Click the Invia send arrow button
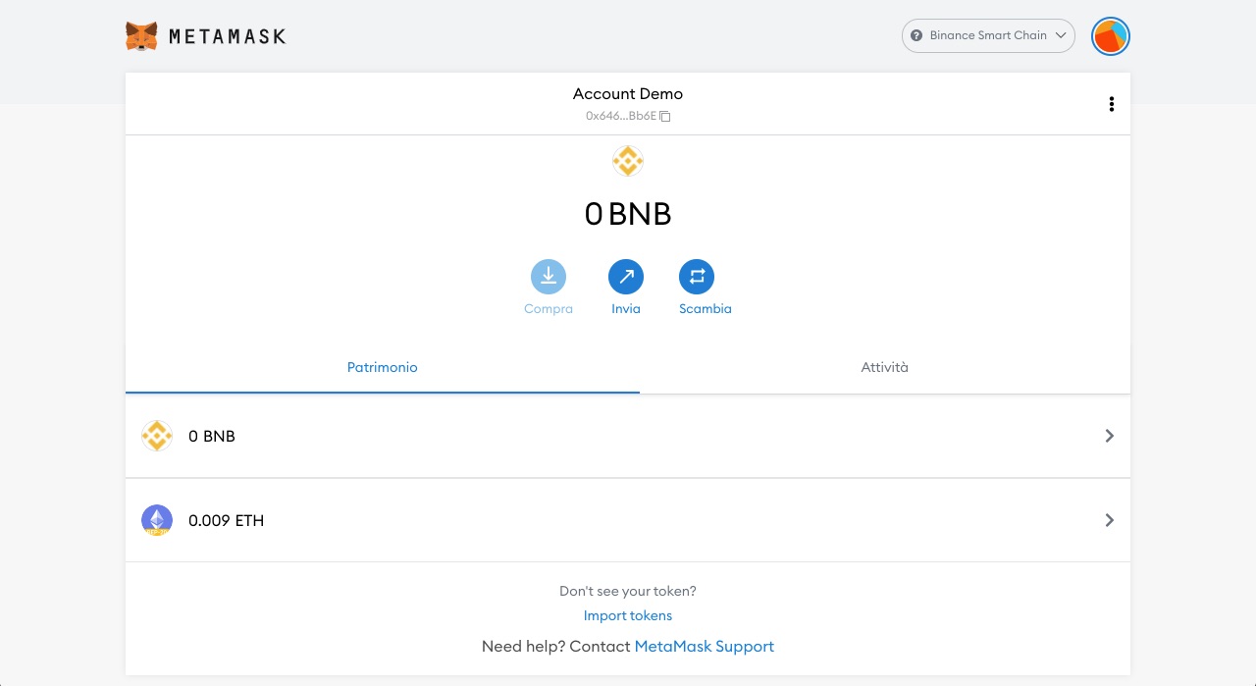This screenshot has width=1256, height=686. click(x=626, y=277)
